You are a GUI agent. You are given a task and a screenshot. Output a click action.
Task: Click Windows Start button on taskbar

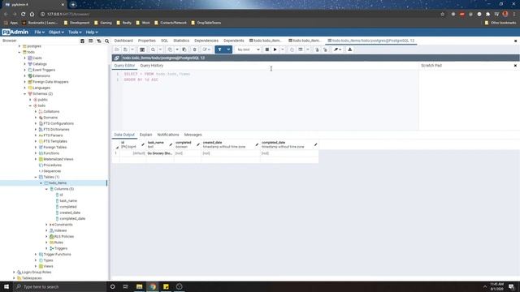pos(6,286)
